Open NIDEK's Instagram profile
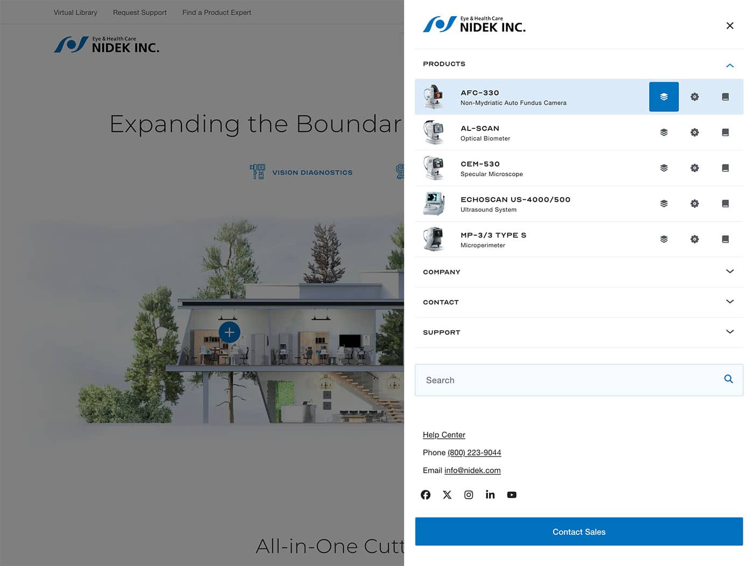The width and height of the screenshot is (754, 566). [469, 495]
